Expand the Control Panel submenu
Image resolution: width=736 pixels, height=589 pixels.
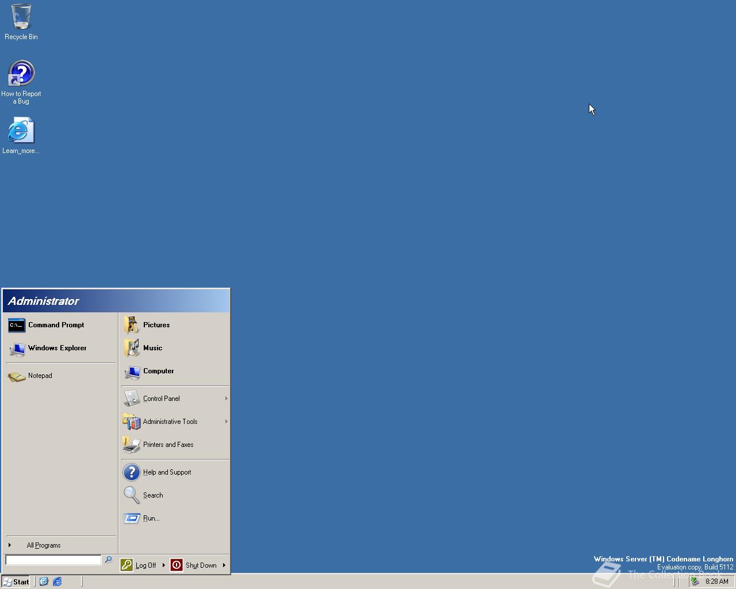[x=175, y=399]
